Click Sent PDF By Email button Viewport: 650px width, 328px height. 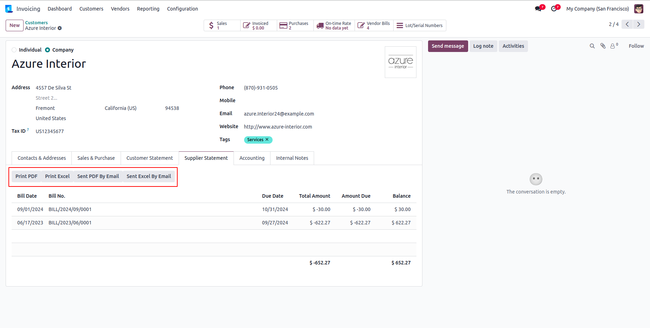98,176
